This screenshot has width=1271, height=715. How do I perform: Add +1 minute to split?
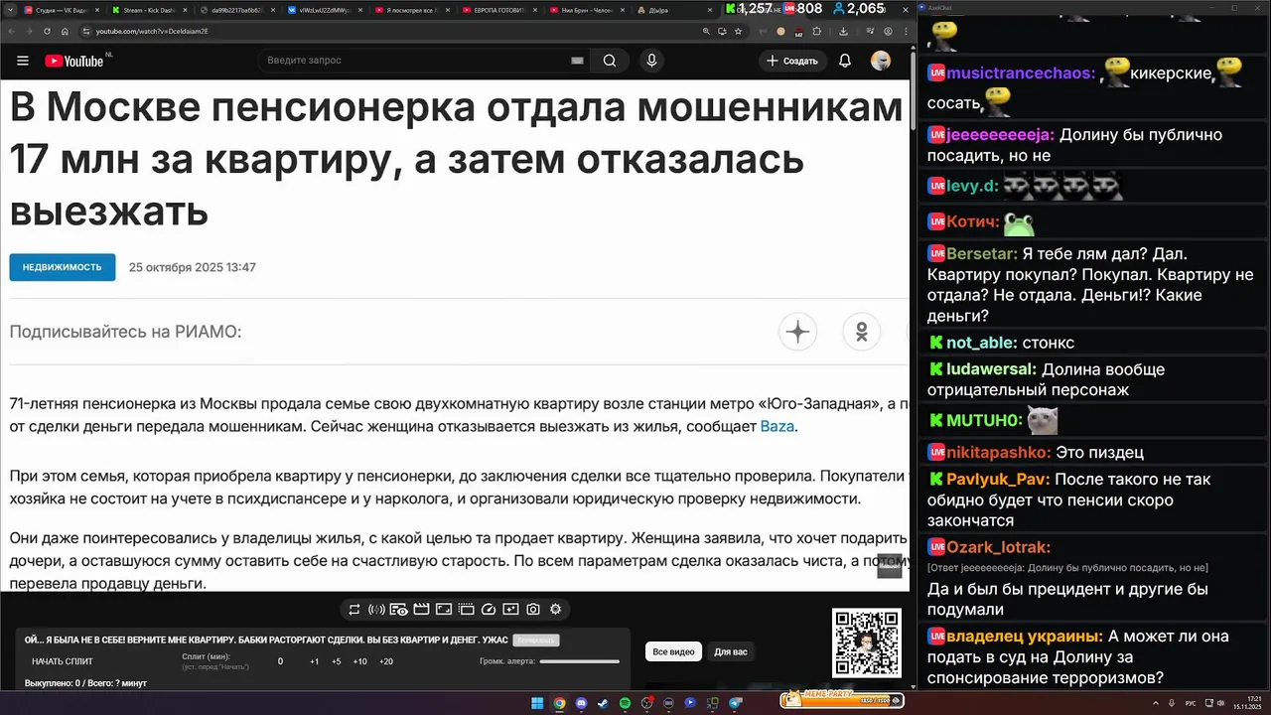314,661
